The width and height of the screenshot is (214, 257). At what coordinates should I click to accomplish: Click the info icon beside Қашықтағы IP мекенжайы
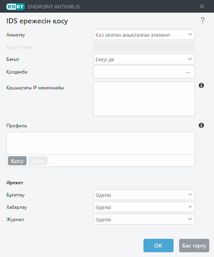tap(201, 85)
